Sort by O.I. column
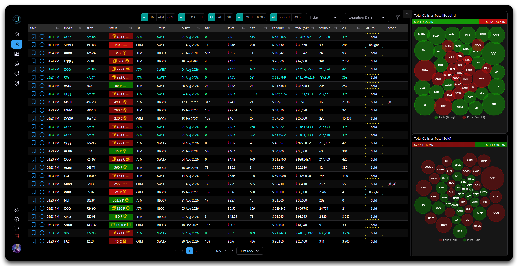This screenshot has width=518, height=266. (x=358, y=28)
